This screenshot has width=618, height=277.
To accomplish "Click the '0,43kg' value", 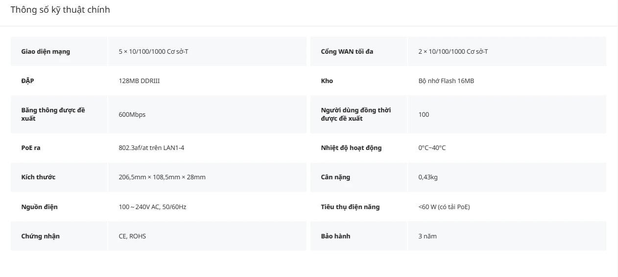I will [x=428, y=177].
